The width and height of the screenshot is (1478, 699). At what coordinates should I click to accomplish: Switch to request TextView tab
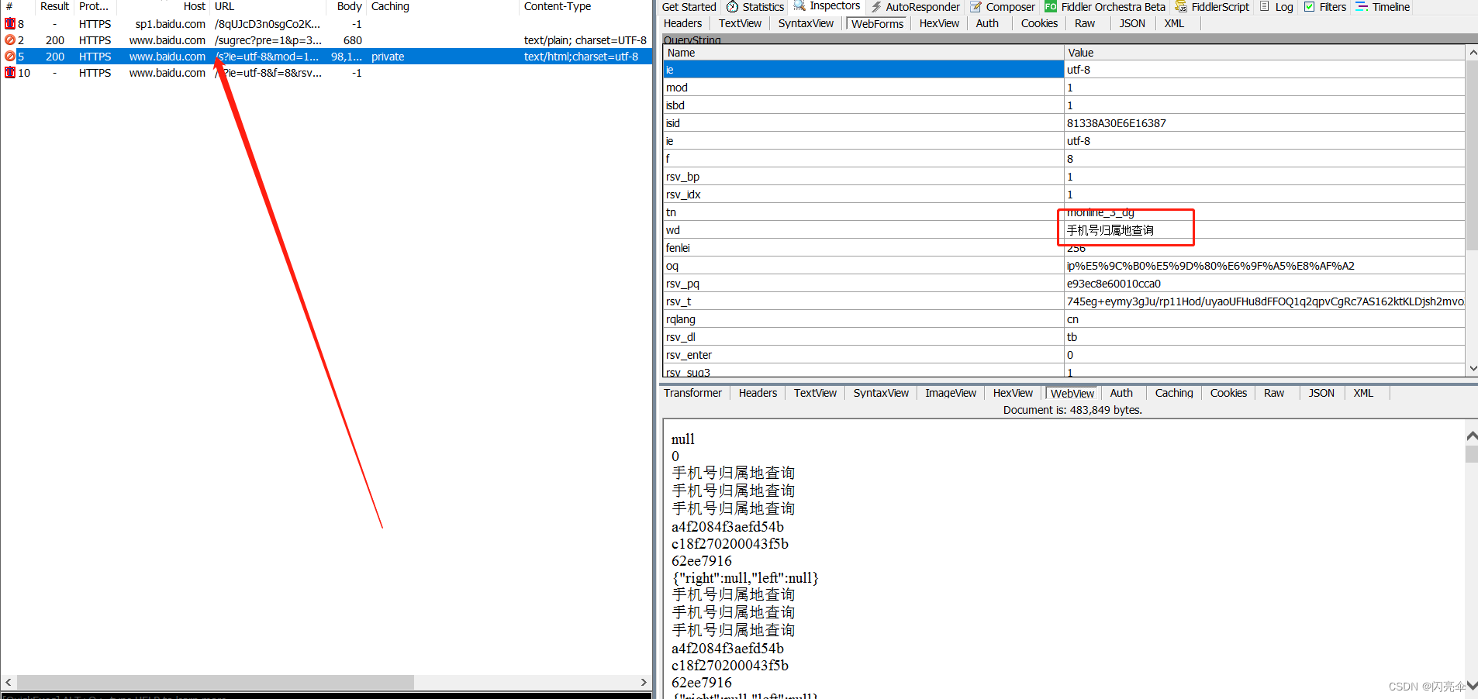(740, 23)
